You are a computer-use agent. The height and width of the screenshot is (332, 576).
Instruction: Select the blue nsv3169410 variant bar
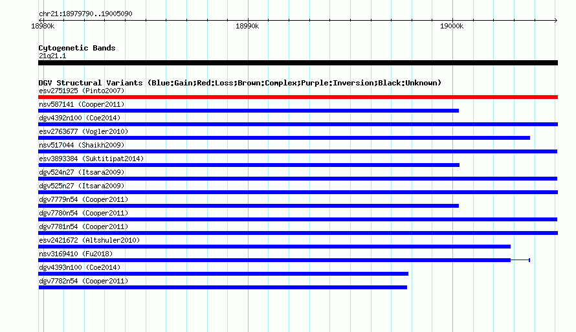point(274,260)
